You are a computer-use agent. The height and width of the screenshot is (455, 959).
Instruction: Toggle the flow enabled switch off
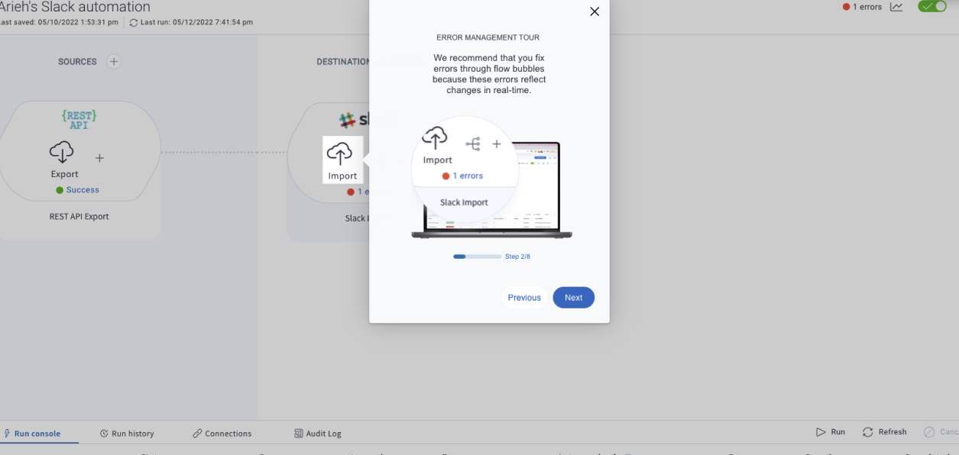point(931,7)
